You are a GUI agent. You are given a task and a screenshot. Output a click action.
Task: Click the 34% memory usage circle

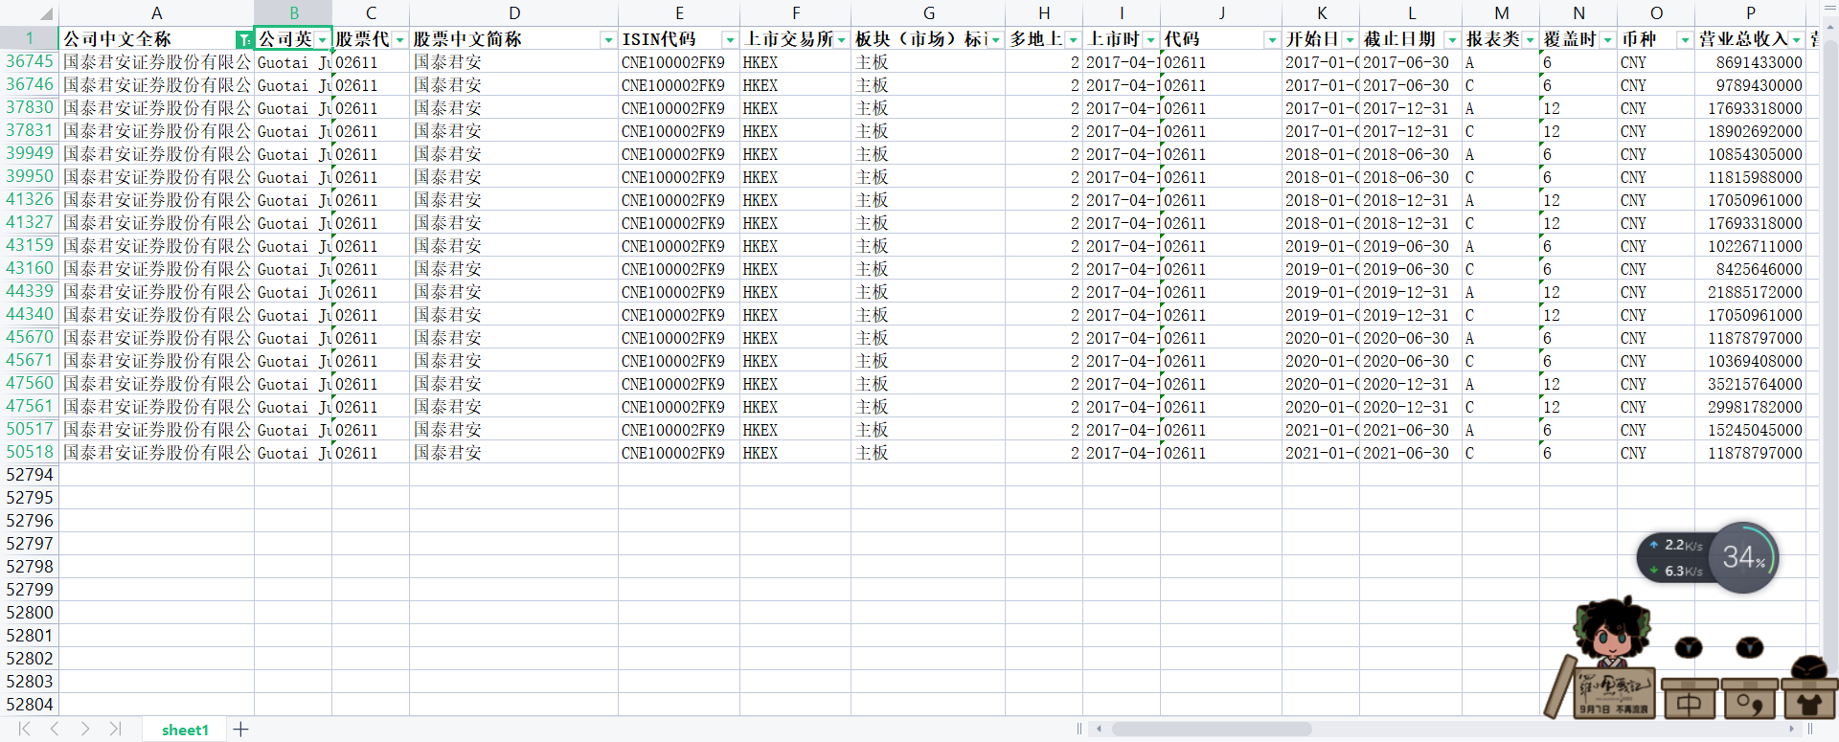pos(1743,557)
